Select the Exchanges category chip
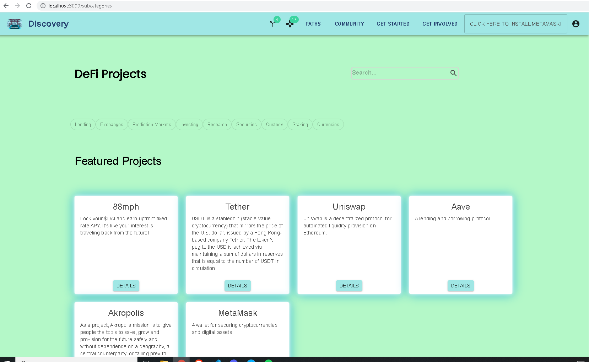This screenshot has width=589, height=362. point(112,124)
